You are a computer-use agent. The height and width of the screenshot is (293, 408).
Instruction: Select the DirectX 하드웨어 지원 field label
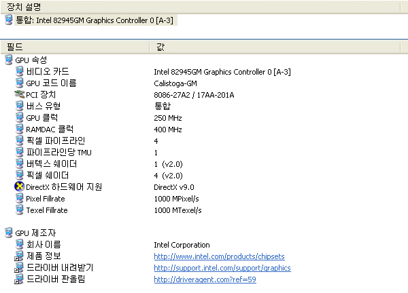click(64, 187)
